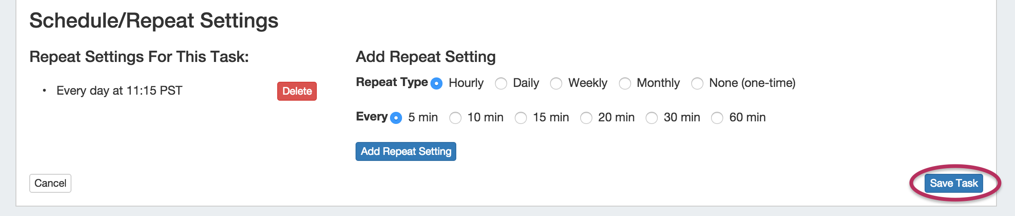This screenshot has height=216, width=1015.
Task: Click the Cancel button
Action: 50,183
